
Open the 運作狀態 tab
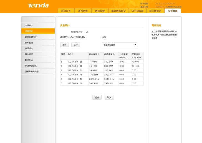(x=83, y=11)
